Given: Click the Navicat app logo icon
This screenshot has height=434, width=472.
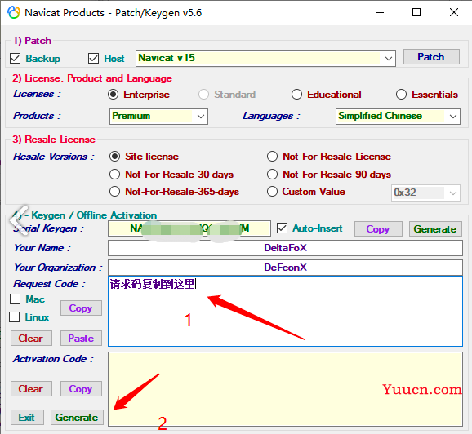Looking at the screenshot, I should tap(14, 12).
